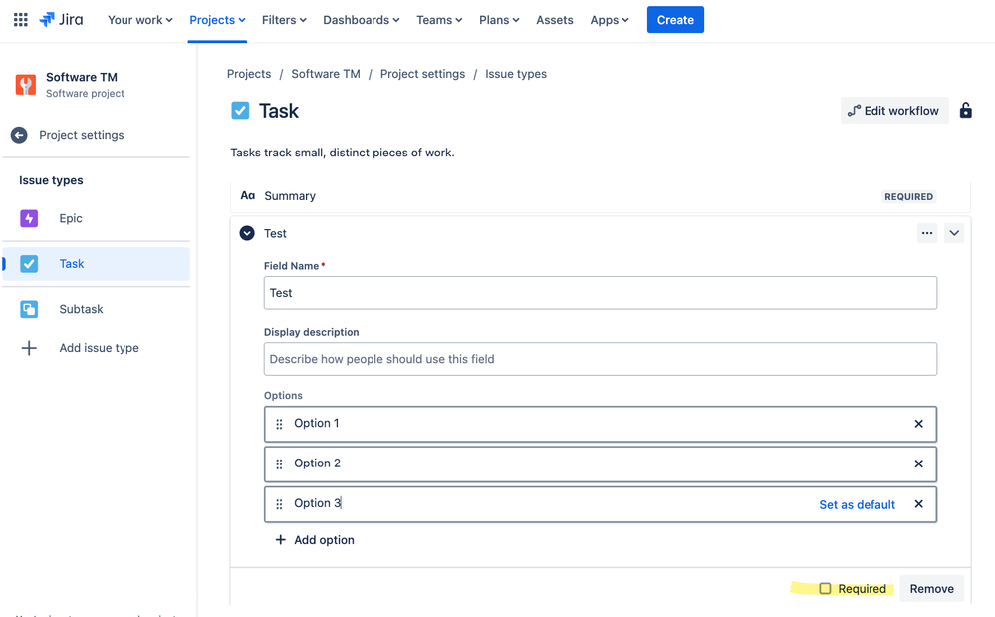Click the lock icon next to Edit workflow
This screenshot has width=995, height=617.
(x=966, y=110)
